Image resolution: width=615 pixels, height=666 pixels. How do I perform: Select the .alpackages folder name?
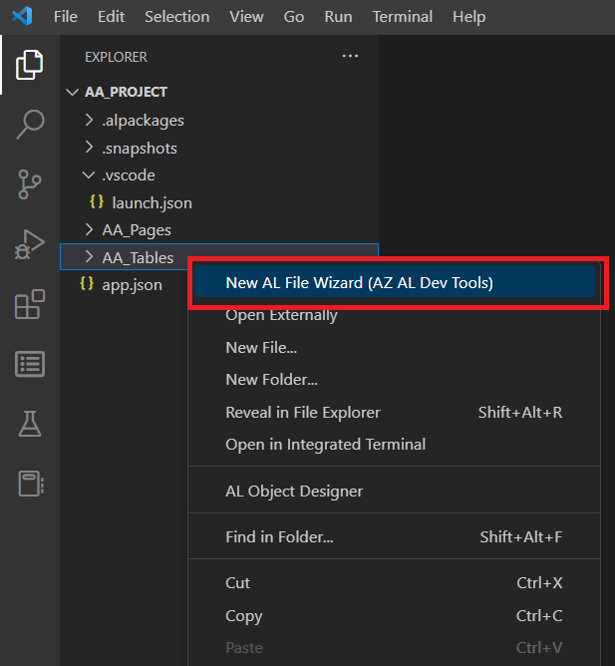143,121
